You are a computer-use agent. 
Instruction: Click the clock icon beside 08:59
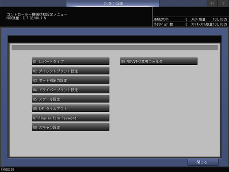[x=3, y=169]
